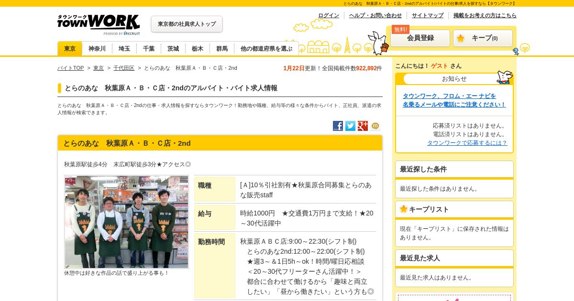
Task: Click ログイン link
Action: point(329,15)
